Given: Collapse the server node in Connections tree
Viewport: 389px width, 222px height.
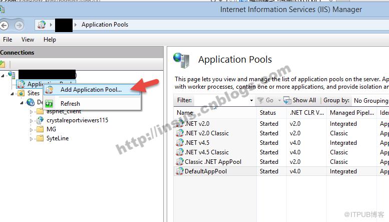Looking at the screenshot, I should [3, 75].
